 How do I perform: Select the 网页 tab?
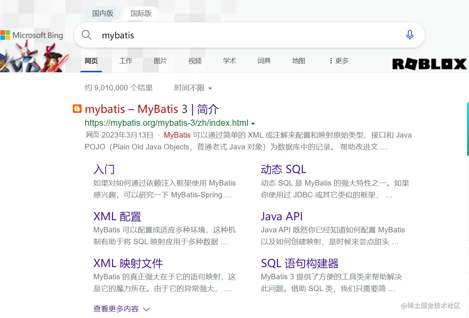[x=91, y=61]
